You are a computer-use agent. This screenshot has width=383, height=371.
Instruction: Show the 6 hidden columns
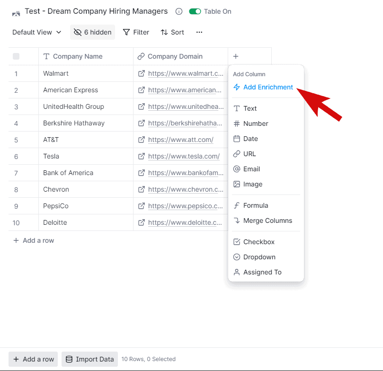tap(93, 32)
